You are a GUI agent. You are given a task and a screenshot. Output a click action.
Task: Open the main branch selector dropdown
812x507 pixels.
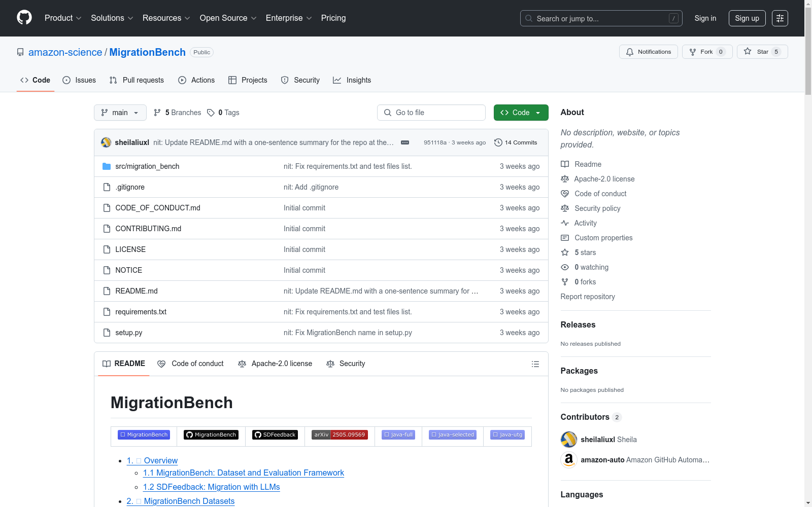120,113
